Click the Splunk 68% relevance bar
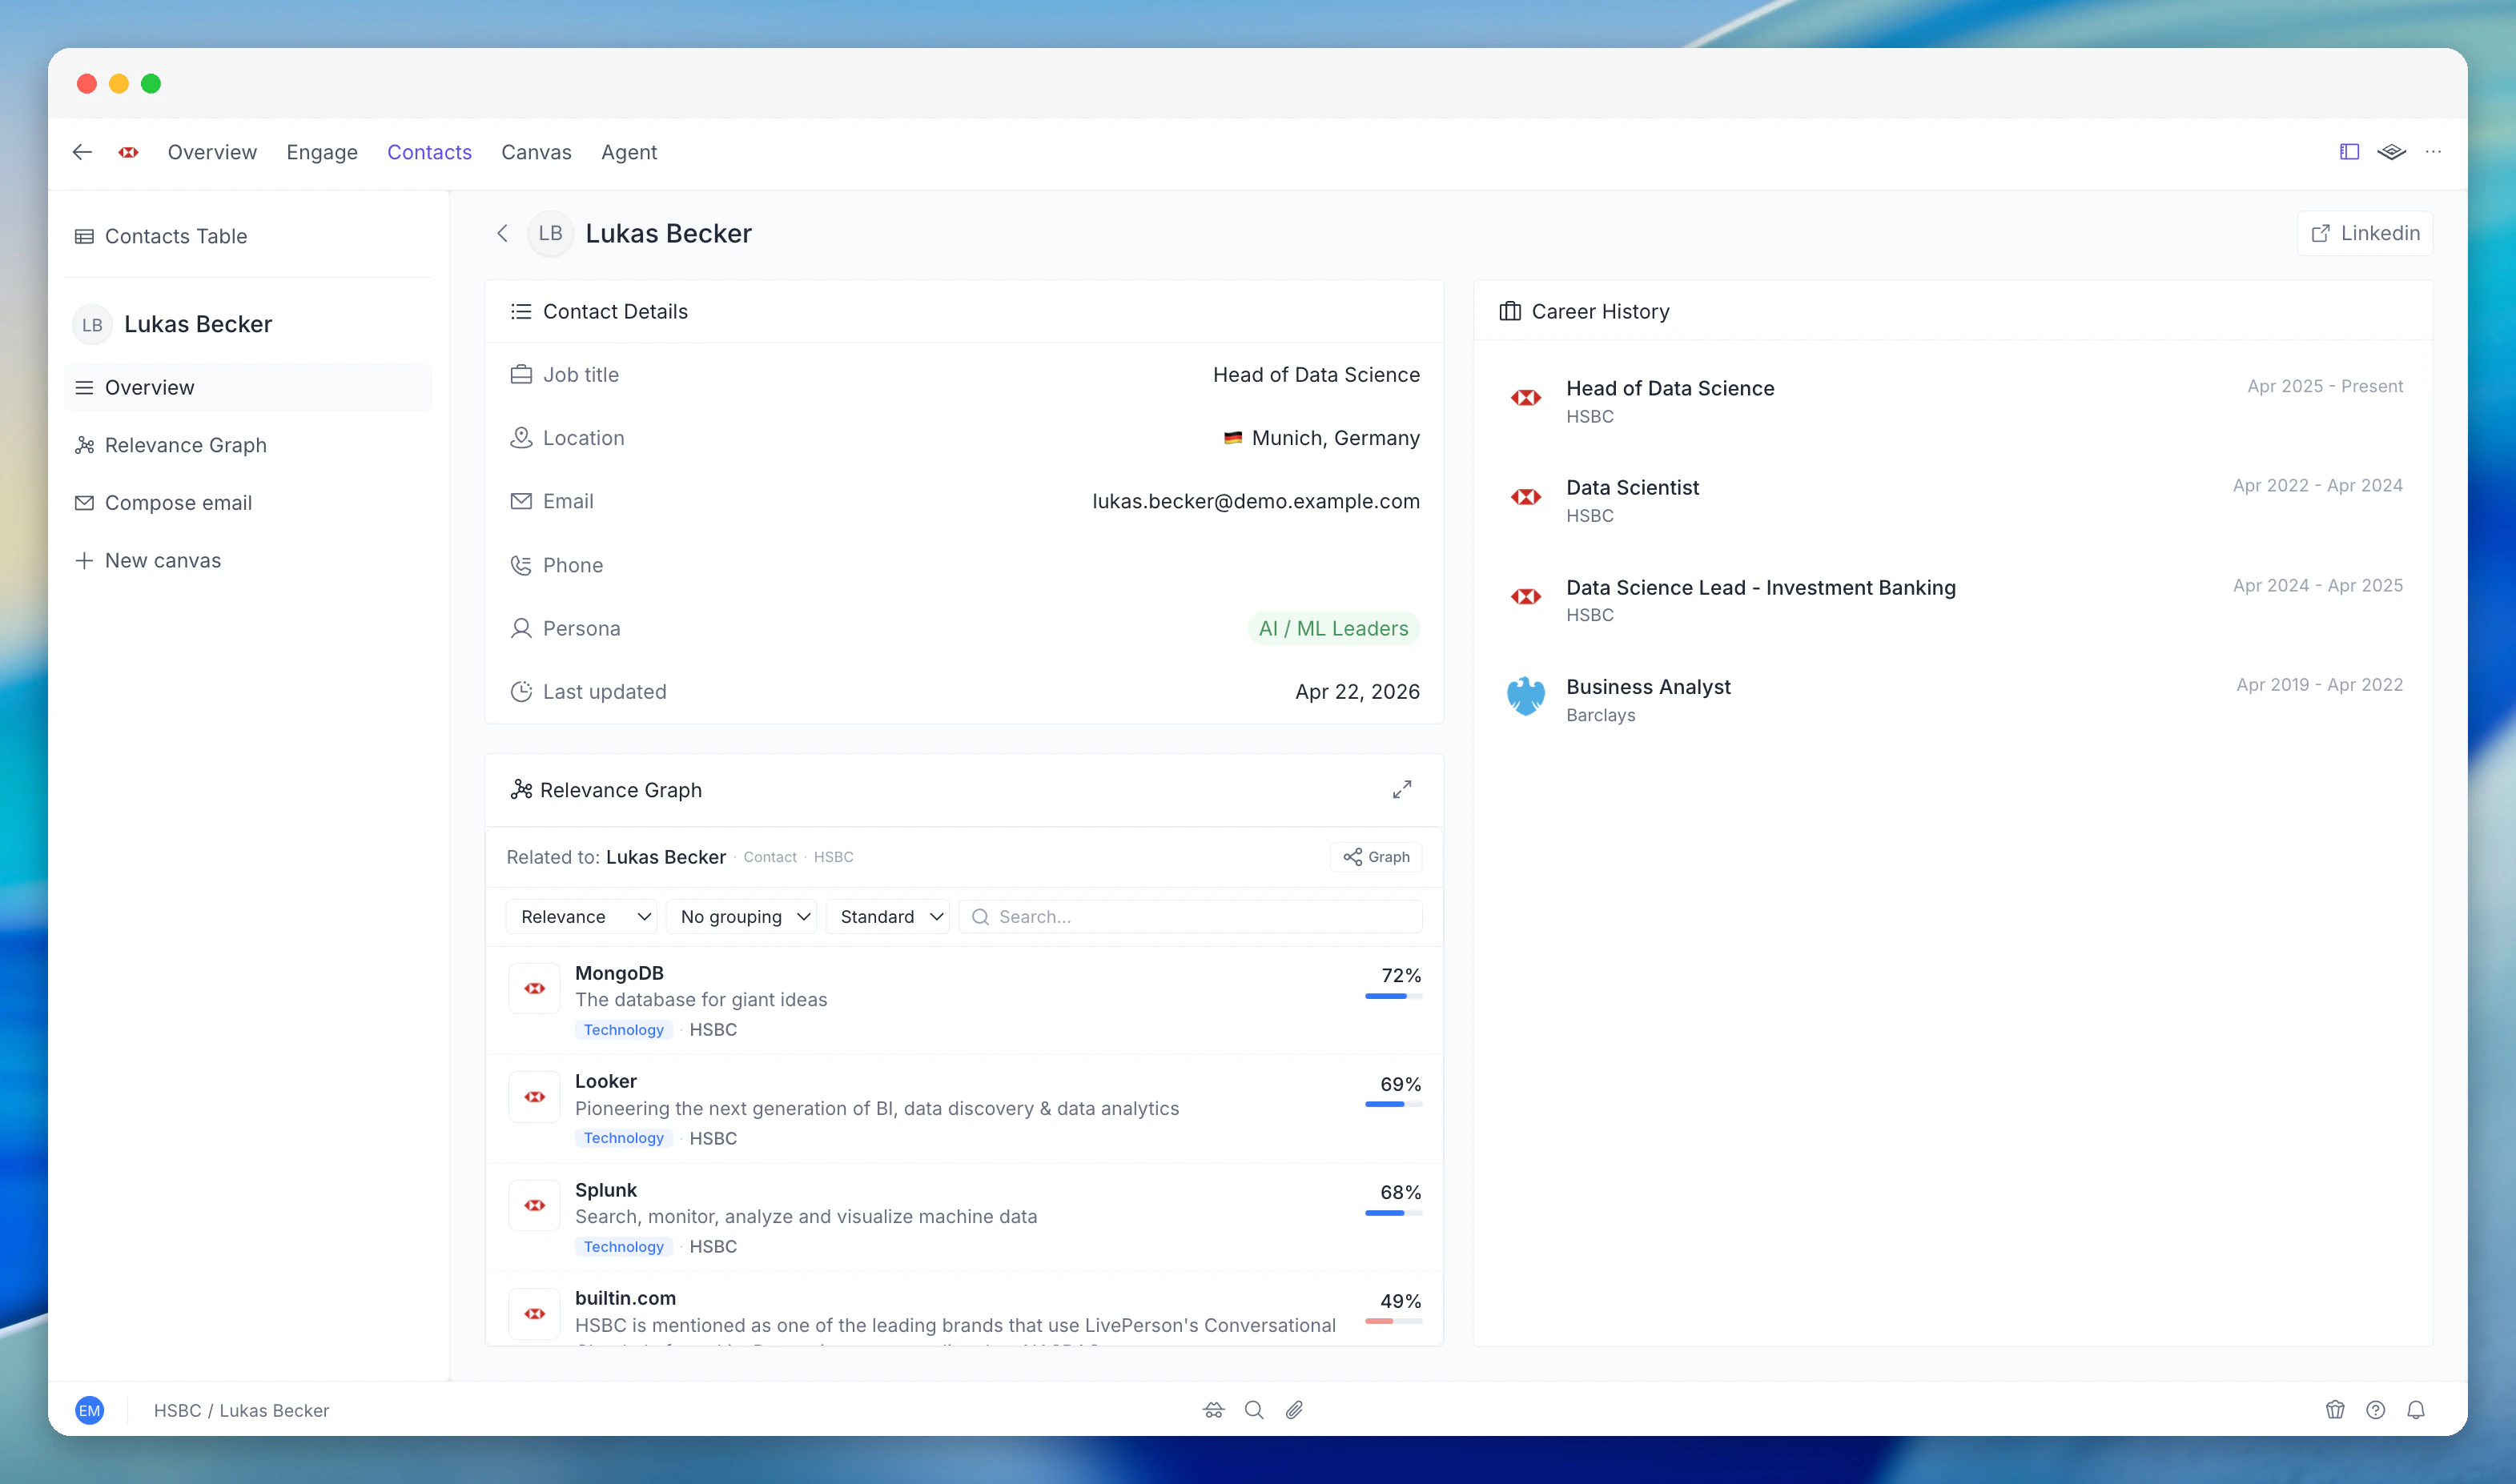Image resolution: width=2516 pixels, height=1484 pixels. (1393, 1213)
